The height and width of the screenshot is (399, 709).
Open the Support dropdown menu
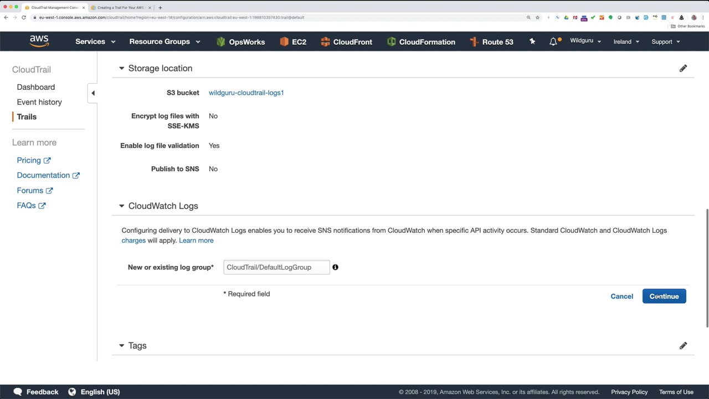pos(666,42)
